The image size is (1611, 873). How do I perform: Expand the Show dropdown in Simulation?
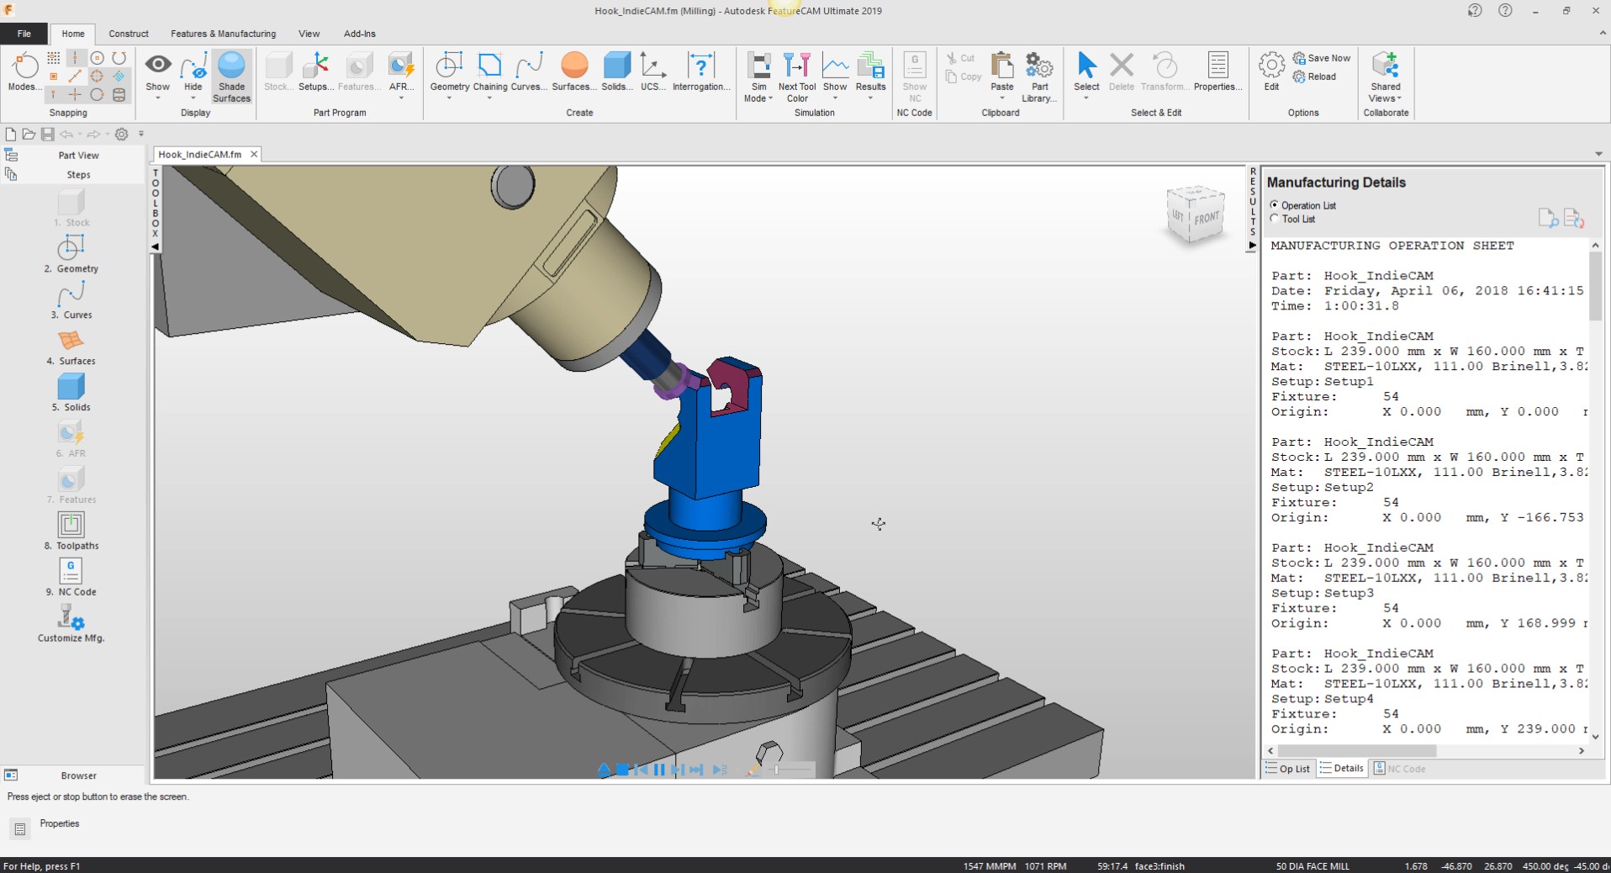click(835, 98)
